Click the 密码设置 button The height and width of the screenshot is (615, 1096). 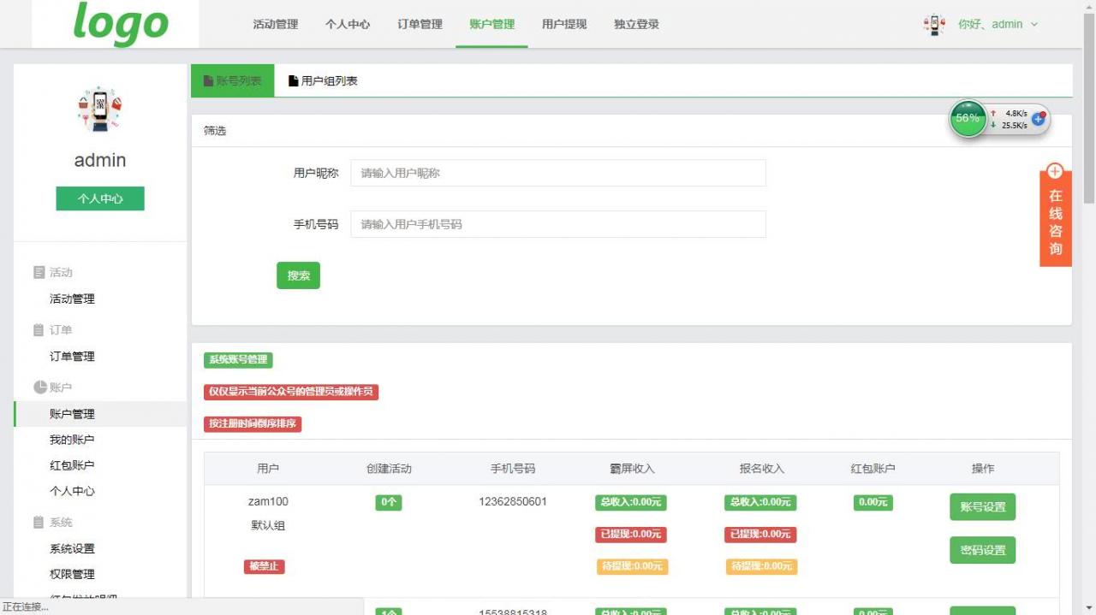pos(982,550)
